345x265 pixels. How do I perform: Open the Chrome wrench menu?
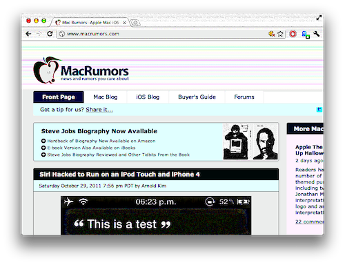tap(317, 34)
